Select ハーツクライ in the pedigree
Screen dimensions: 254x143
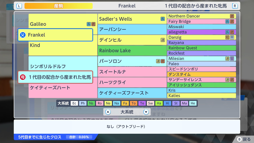pos(132,82)
